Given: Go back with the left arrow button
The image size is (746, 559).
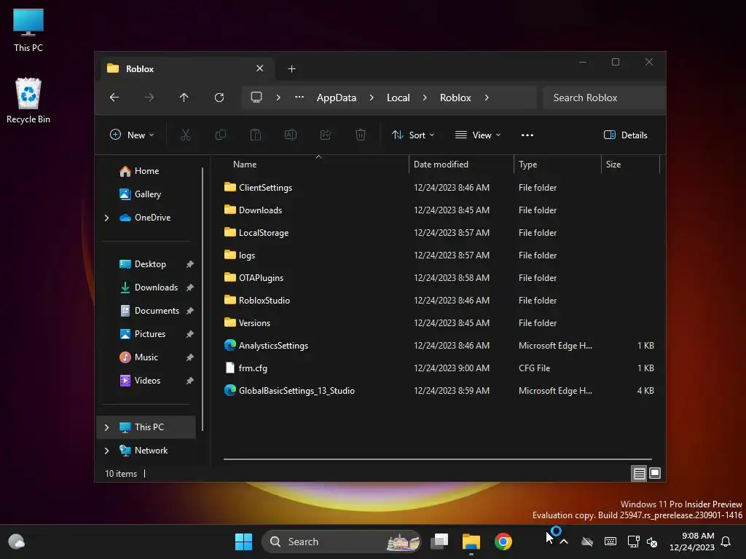Looking at the screenshot, I should tap(114, 98).
